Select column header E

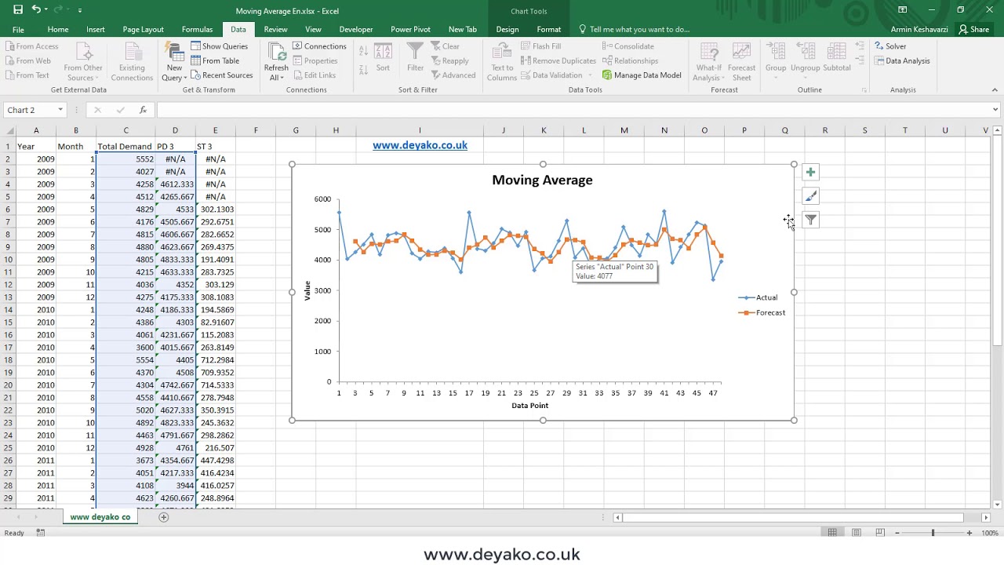(215, 130)
